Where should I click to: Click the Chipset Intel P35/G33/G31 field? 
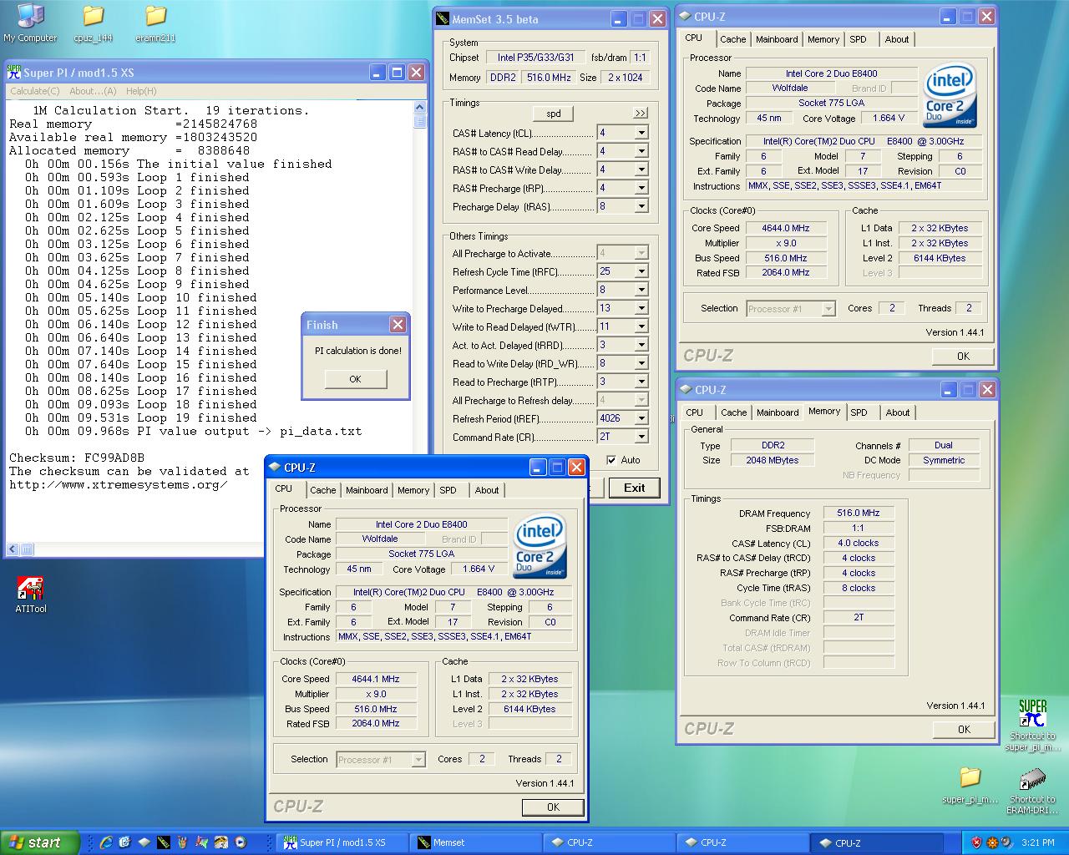pos(535,58)
